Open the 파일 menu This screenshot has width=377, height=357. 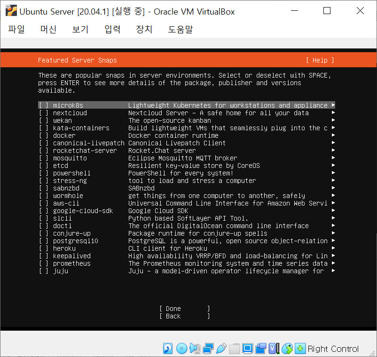[x=16, y=29]
